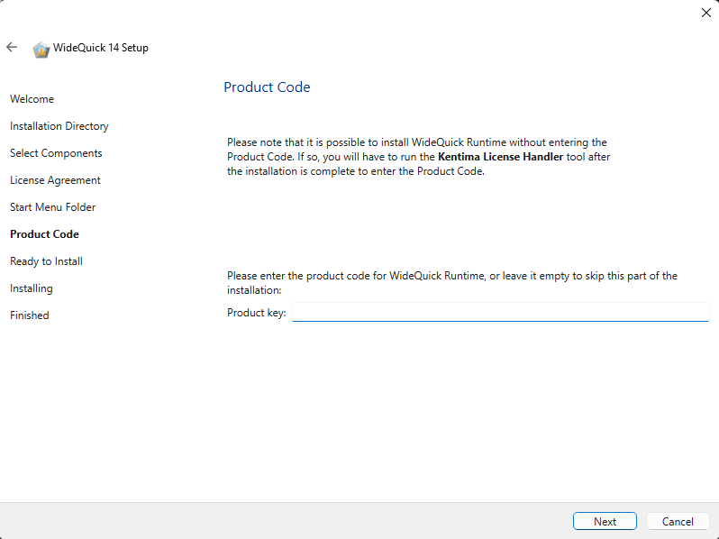Click the bold Kentima License Handler text
Screen dimensions: 719x539
point(500,157)
